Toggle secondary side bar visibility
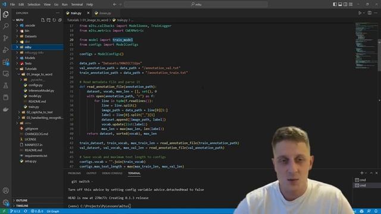Image resolution: width=381 pixels, height=214 pixels. pos(345,4)
